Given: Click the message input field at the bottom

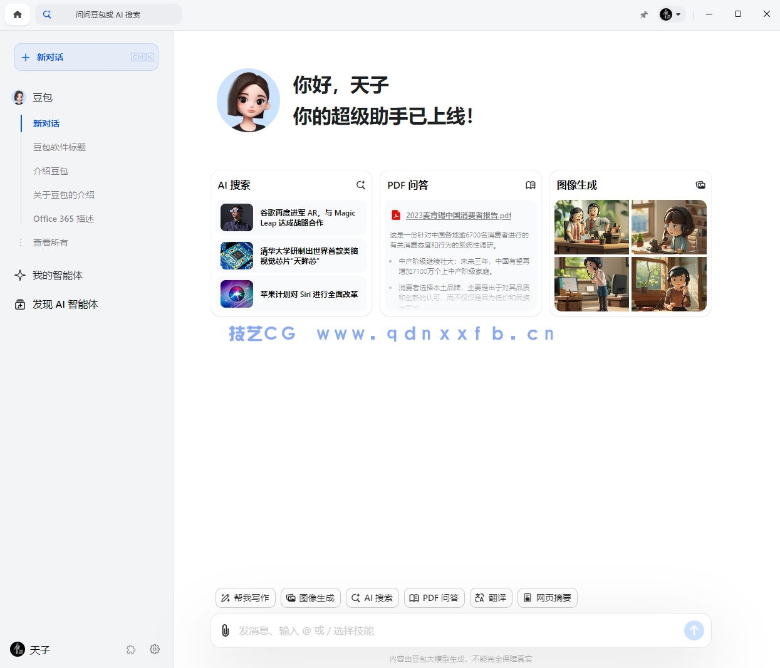Looking at the screenshot, I should click(439, 630).
